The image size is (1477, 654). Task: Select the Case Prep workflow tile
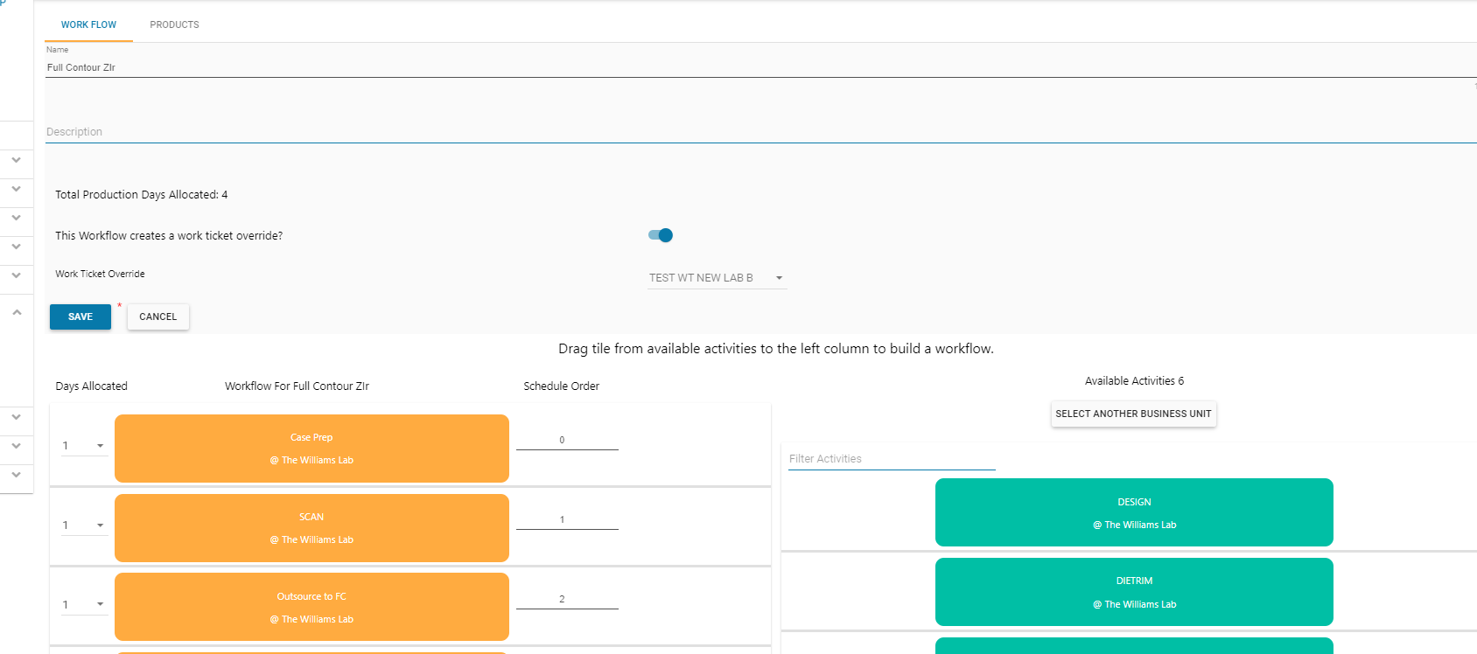click(311, 449)
